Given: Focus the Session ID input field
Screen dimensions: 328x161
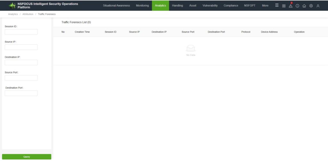Looking at the screenshot, I should click(x=21, y=32).
